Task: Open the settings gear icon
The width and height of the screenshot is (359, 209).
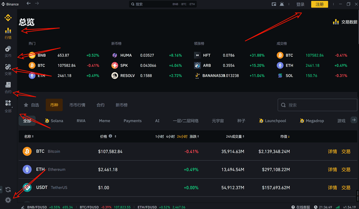Action: (x=8, y=200)
